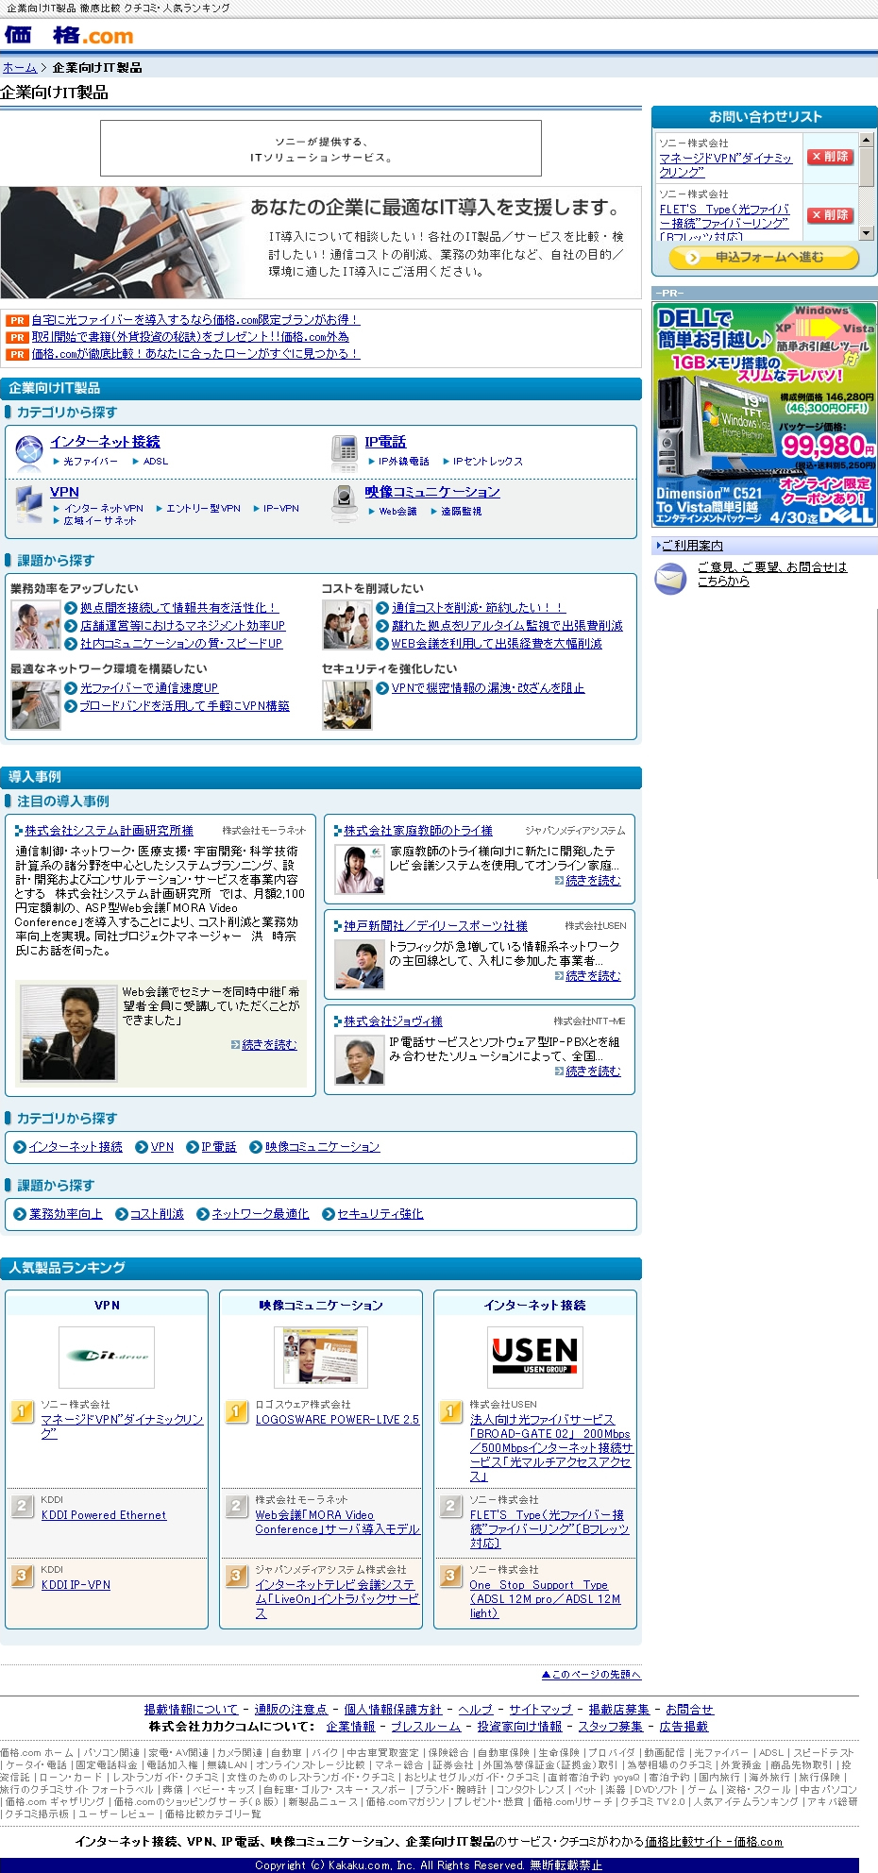Read more on 株式会社ジョヴィ様 case
The image size is (878, 1873).
pyautogui.click(x=593, y=1071)
